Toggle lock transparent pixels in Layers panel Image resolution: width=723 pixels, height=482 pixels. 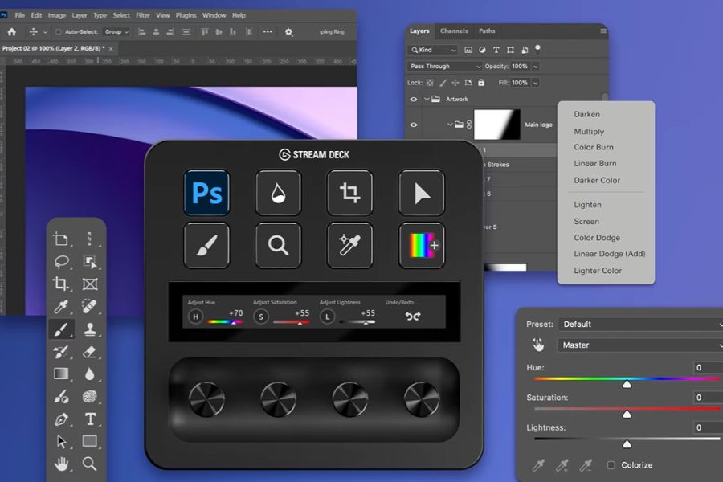pos(430,83)
